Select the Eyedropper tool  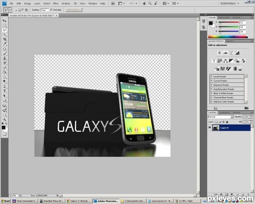4,44
